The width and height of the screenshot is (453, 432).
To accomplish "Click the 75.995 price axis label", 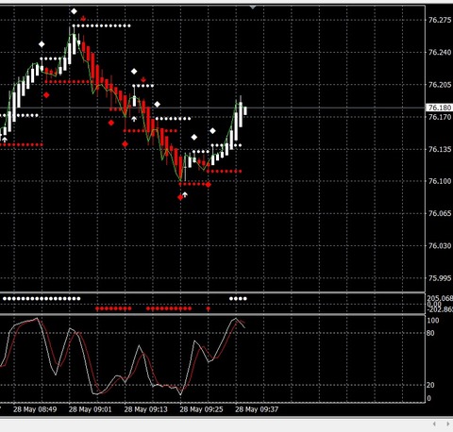I will click(x=440, y=278).
